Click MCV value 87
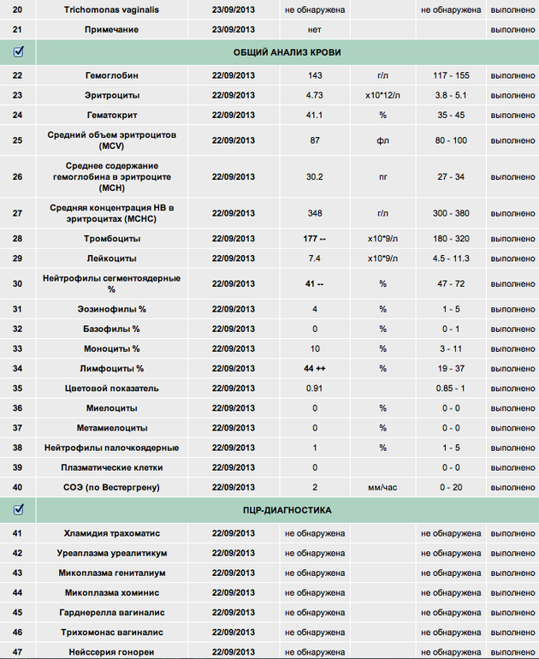The height and width of the screenshot is (659, 539). [315, 140]
